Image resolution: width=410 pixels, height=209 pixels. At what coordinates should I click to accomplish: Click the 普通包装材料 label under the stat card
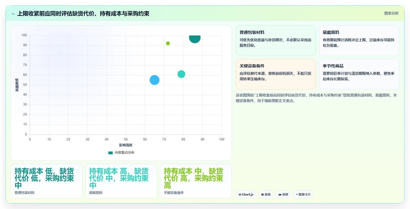pos(25,193)
